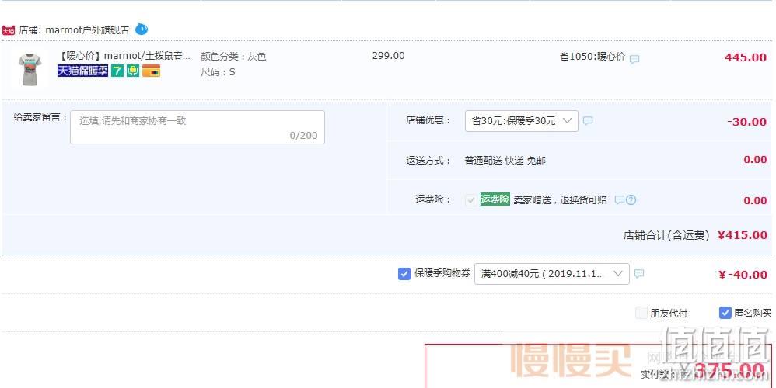The image size is (776, 388).
Task: Click the 尺码：S size text
Action: pos(218,72)
